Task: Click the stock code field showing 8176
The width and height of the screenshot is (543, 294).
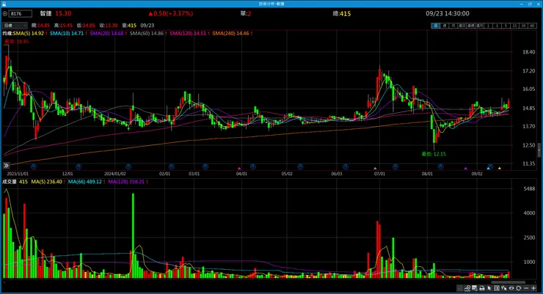Action: [21, 14]
